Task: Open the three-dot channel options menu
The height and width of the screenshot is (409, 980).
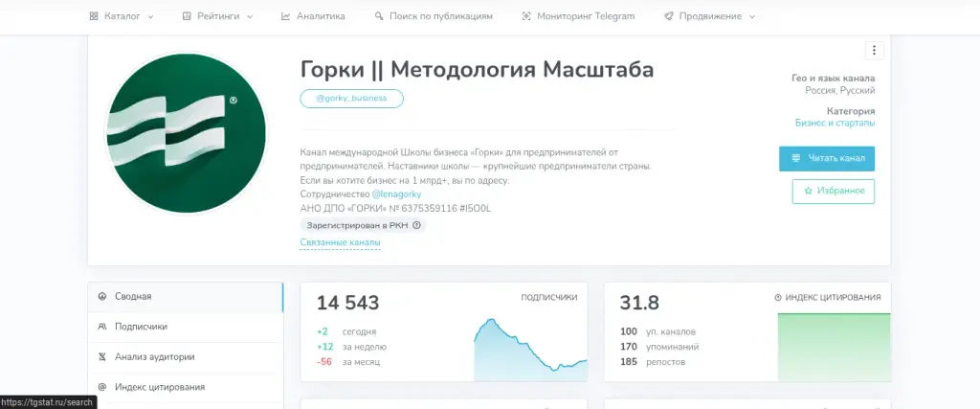Action: coord(874,50)
